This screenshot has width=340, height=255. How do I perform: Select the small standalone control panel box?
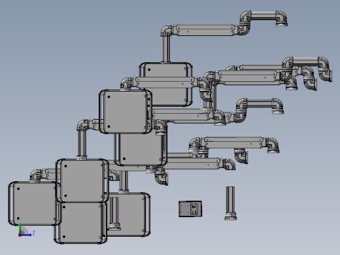click(x=190, y=209)
